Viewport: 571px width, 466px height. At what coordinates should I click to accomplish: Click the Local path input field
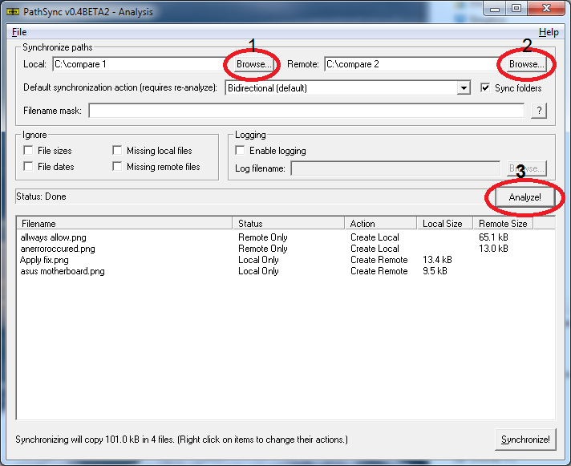pyautogui.click(x=140, y=64)
